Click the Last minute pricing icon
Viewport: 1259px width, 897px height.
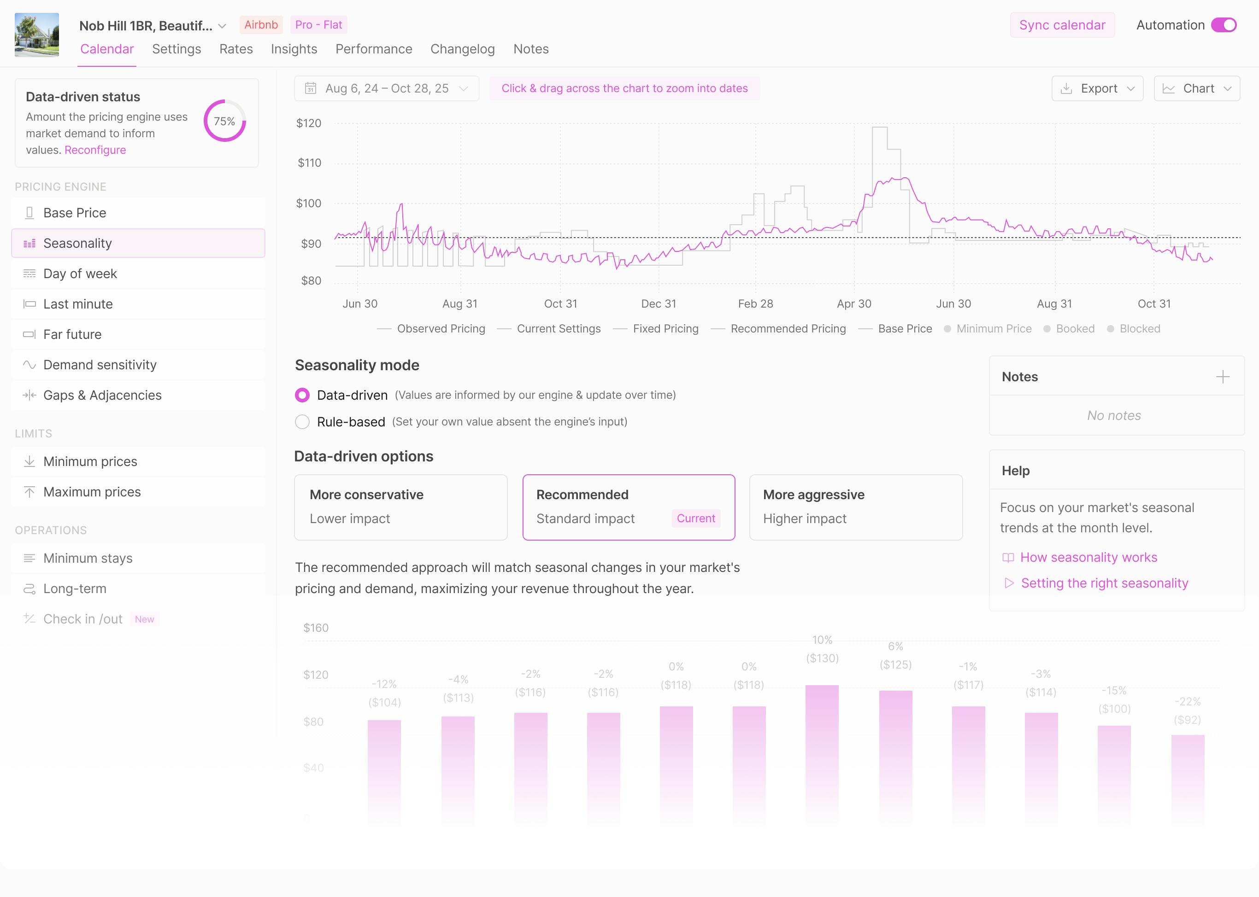click(x=29, y=304)
